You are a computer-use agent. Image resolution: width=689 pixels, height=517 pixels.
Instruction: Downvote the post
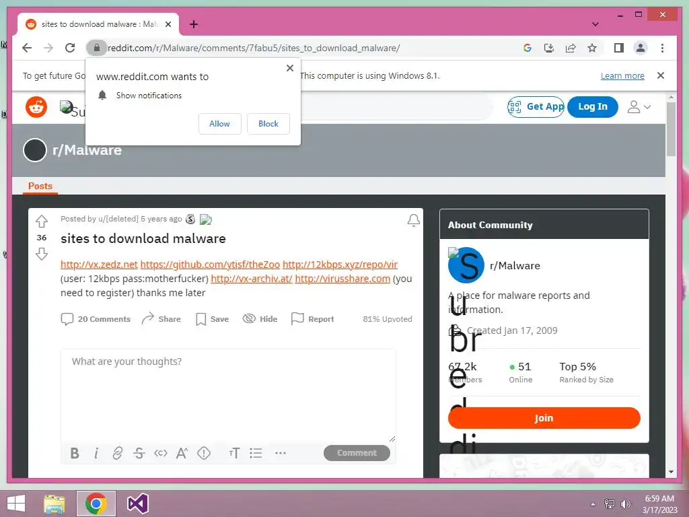coord(42,254)
